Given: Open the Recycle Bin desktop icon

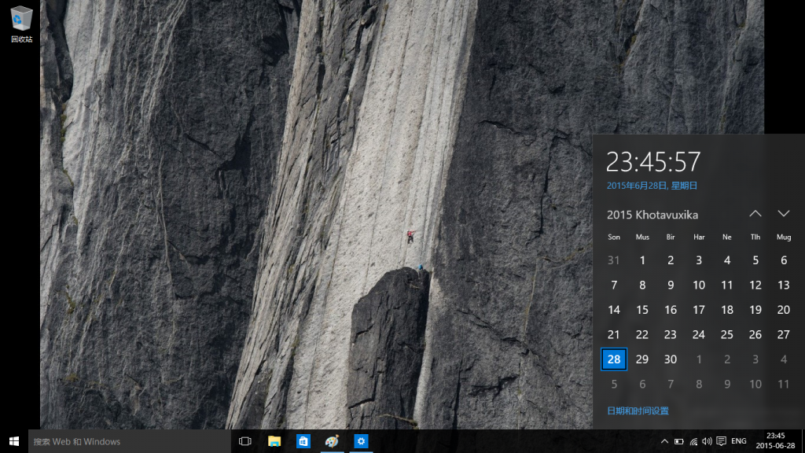Looking at the screenshot, I should pyautogui.click(x=21, y=24).
